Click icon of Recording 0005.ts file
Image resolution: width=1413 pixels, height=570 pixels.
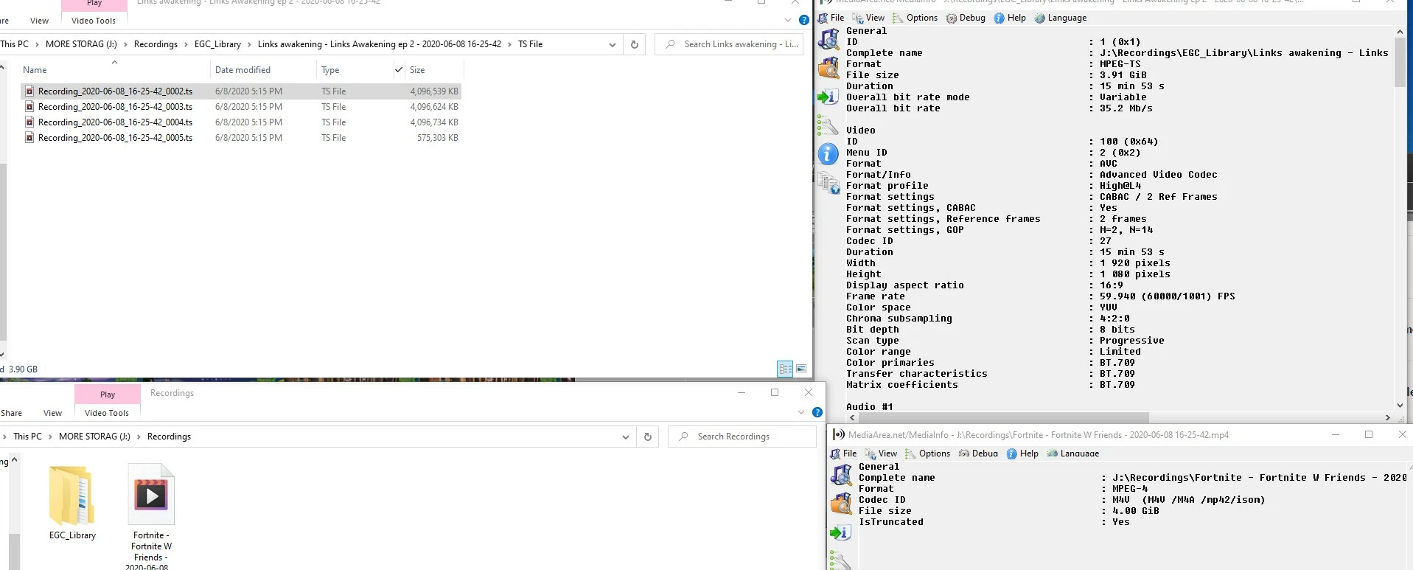click(29, 138)
